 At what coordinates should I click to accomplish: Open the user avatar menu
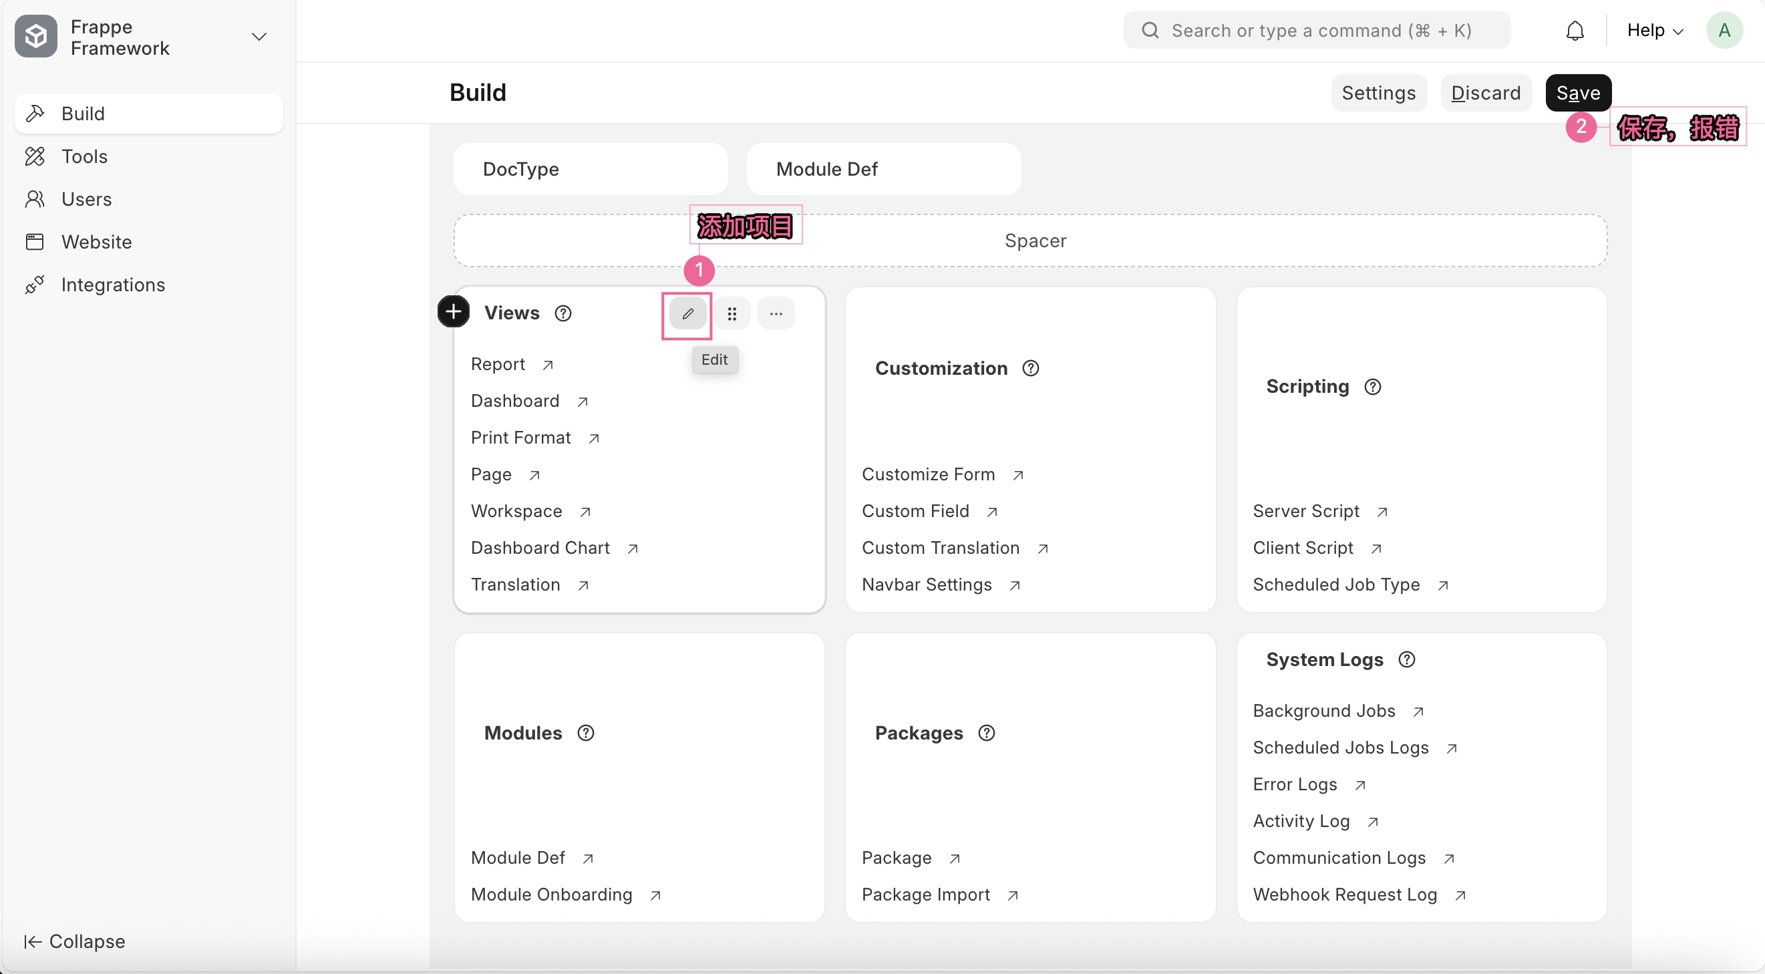(x=1724, y=30)
